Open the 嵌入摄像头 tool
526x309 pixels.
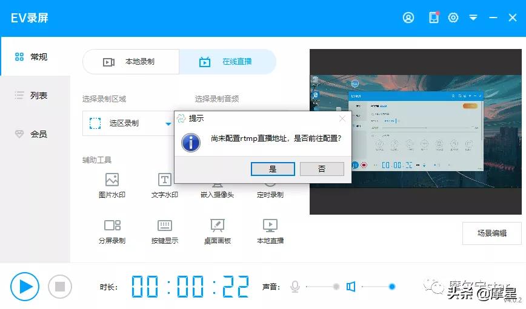[217, 191]
